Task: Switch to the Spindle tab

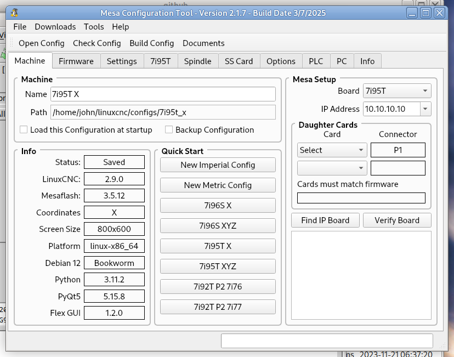Action: (198, 61)
